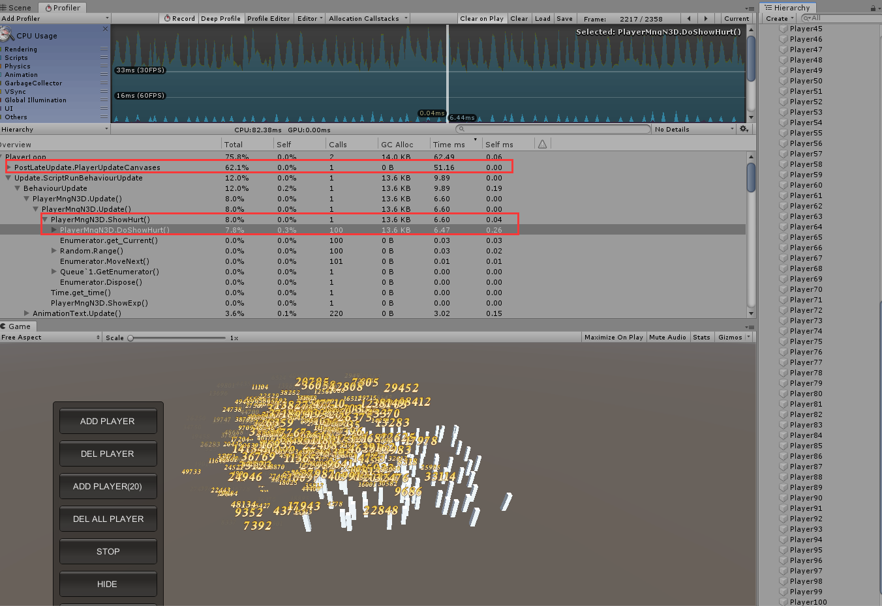Expand Queue`1.GetEnumerator() row
This screenshot has height=606, width=882.
click(x=54, y=272)
